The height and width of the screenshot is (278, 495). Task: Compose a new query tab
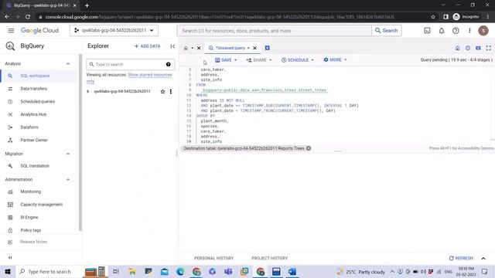(x=268, y=48)
